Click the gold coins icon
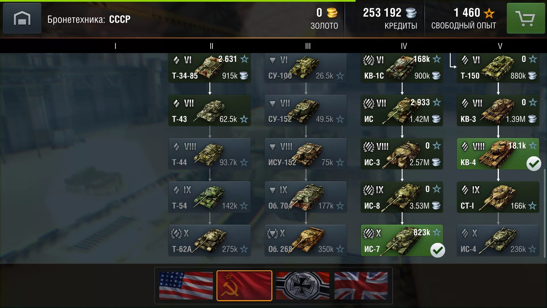This screenshot has height=308, width=547. [x=332, y=13]
